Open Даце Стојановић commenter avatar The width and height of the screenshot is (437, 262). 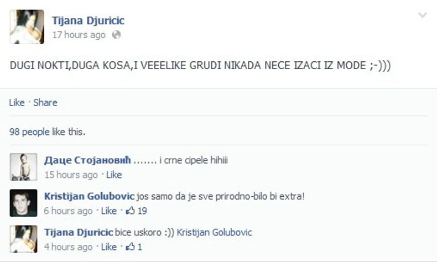[x=23, y=167]
